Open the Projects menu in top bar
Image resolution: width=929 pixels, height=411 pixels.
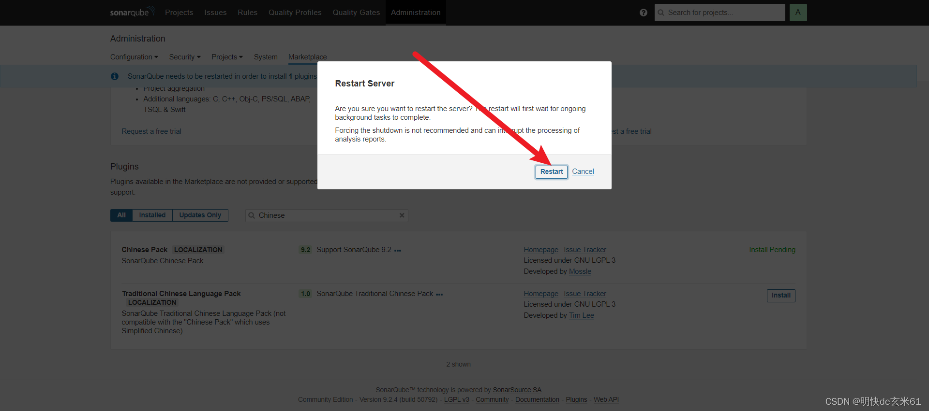[x=179, y=13]
